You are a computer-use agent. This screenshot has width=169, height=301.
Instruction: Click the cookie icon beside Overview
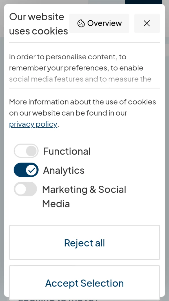point(81,23)
